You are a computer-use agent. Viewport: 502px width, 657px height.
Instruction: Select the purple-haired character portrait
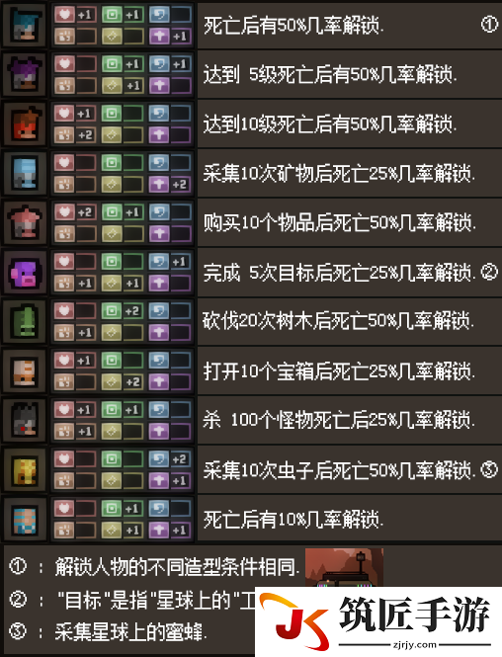(x=25, y=75)
